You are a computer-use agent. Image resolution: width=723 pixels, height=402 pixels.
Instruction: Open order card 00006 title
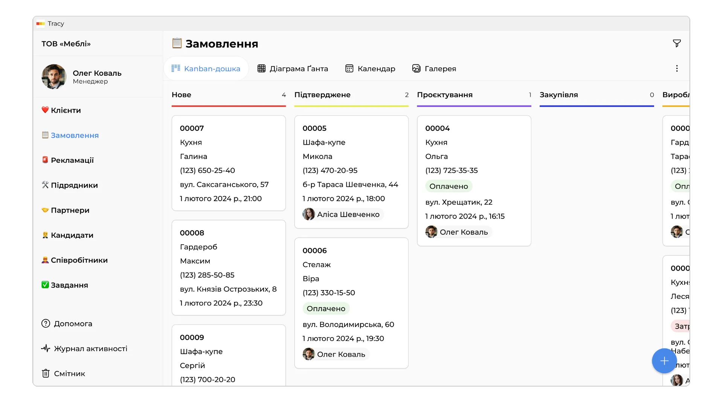coord(315,251)
